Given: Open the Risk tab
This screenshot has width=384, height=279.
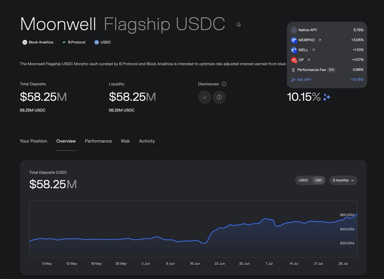Looking at the screenshot, I should (x=125, y=141).
